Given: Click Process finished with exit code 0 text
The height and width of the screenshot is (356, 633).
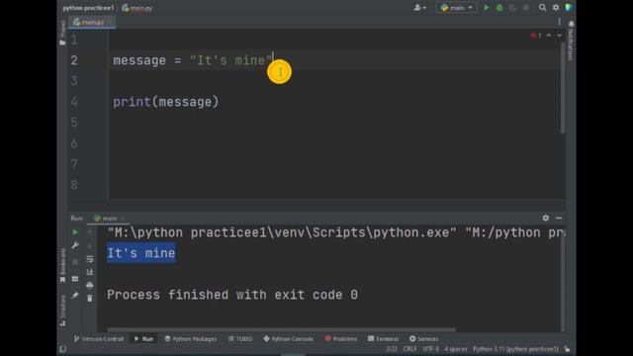Looking at the screenshot, I should pos(232,295).
